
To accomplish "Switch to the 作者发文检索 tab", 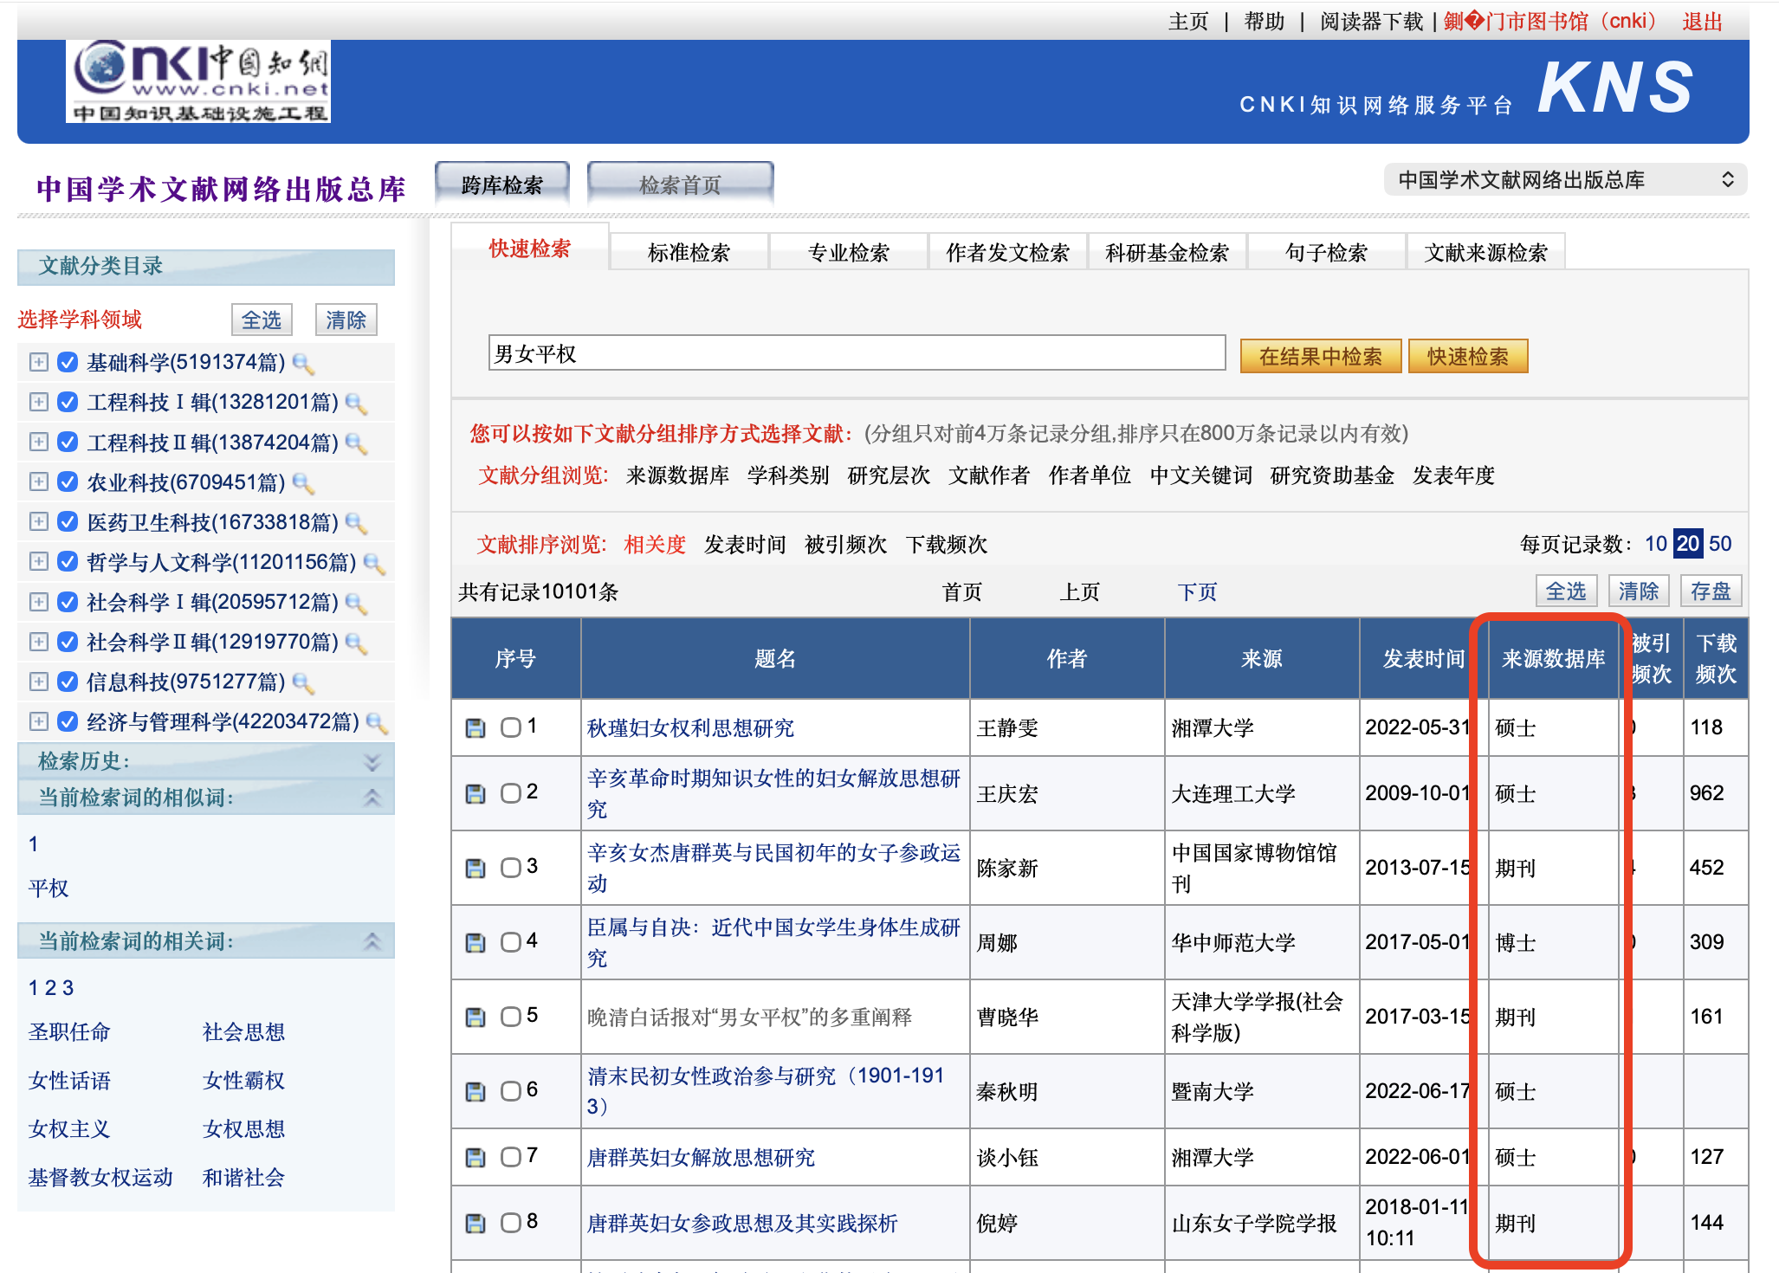I will (1008, 253).
